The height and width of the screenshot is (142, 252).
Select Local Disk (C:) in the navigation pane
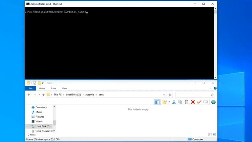coord(39,126)
